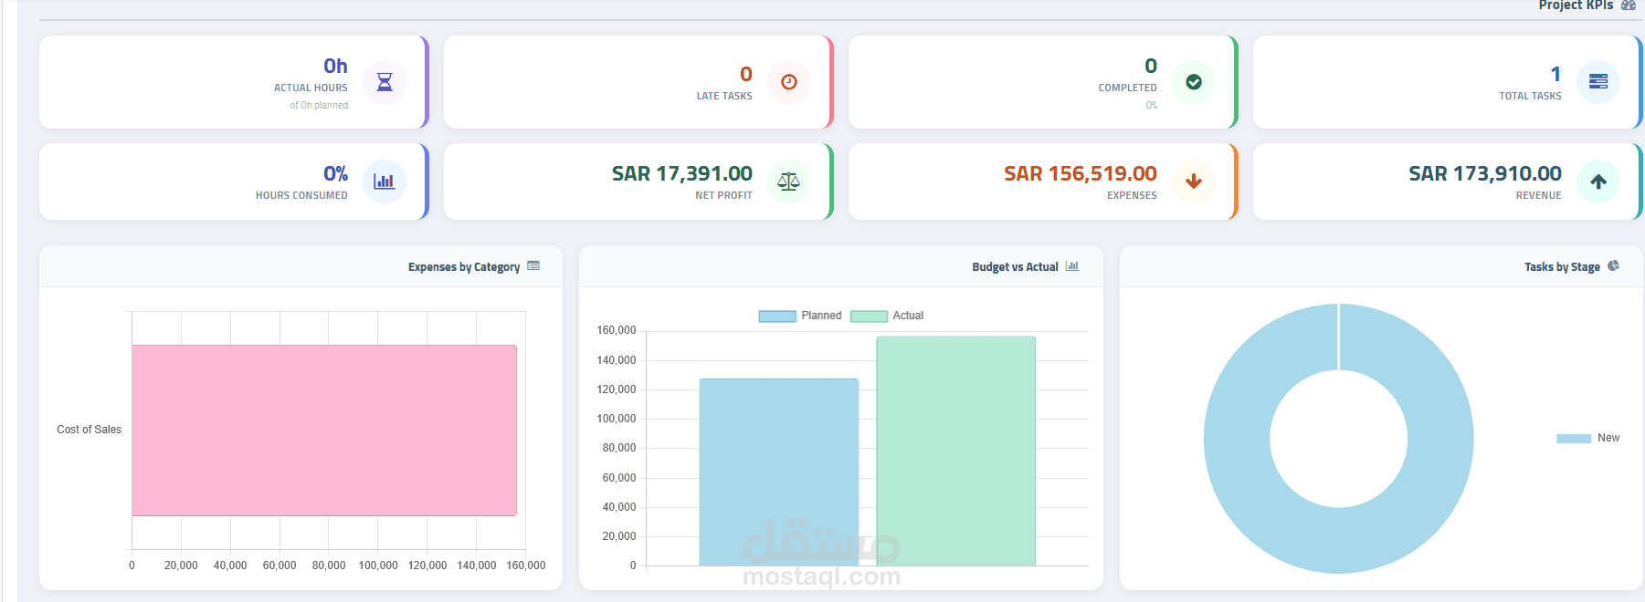Click the SAR 156,519.00 expenses value
This screenshot has height=602, width=1645.
coord(1081,173)
